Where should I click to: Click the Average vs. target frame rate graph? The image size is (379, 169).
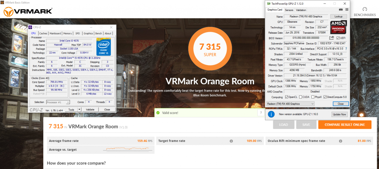[x=128, y=149]
